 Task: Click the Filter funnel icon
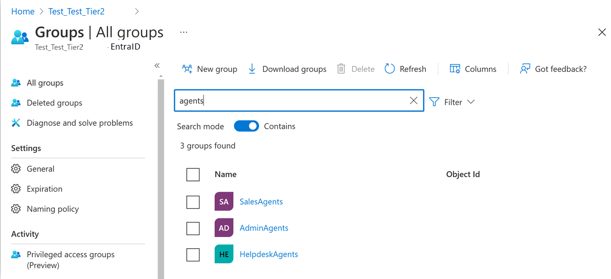click(x=434, y=102)
